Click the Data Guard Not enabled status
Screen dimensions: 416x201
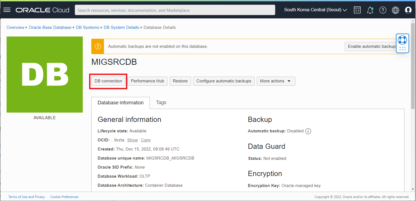(275, 158)
